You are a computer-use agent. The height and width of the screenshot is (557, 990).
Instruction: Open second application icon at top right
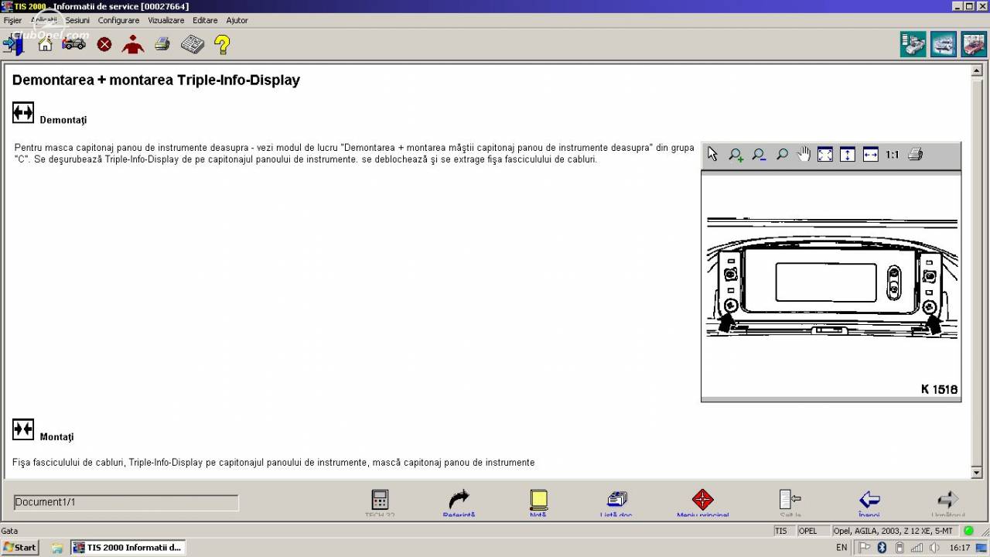tap(944, 44)
